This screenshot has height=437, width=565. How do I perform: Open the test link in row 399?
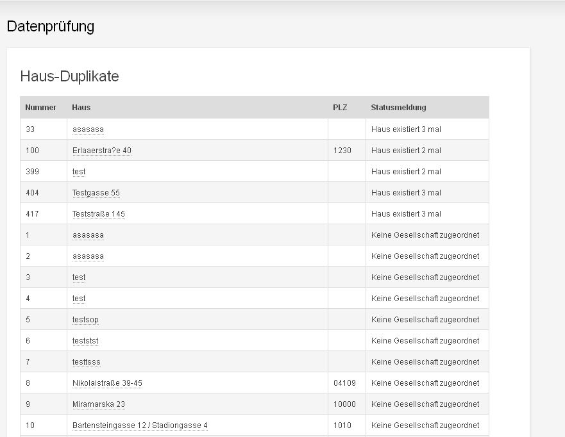(x=79, y=172)
